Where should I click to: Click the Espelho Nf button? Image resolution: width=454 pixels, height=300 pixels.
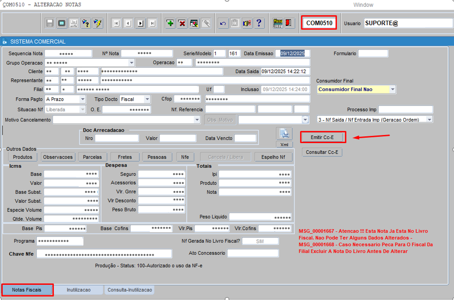[x=273, y=157]
